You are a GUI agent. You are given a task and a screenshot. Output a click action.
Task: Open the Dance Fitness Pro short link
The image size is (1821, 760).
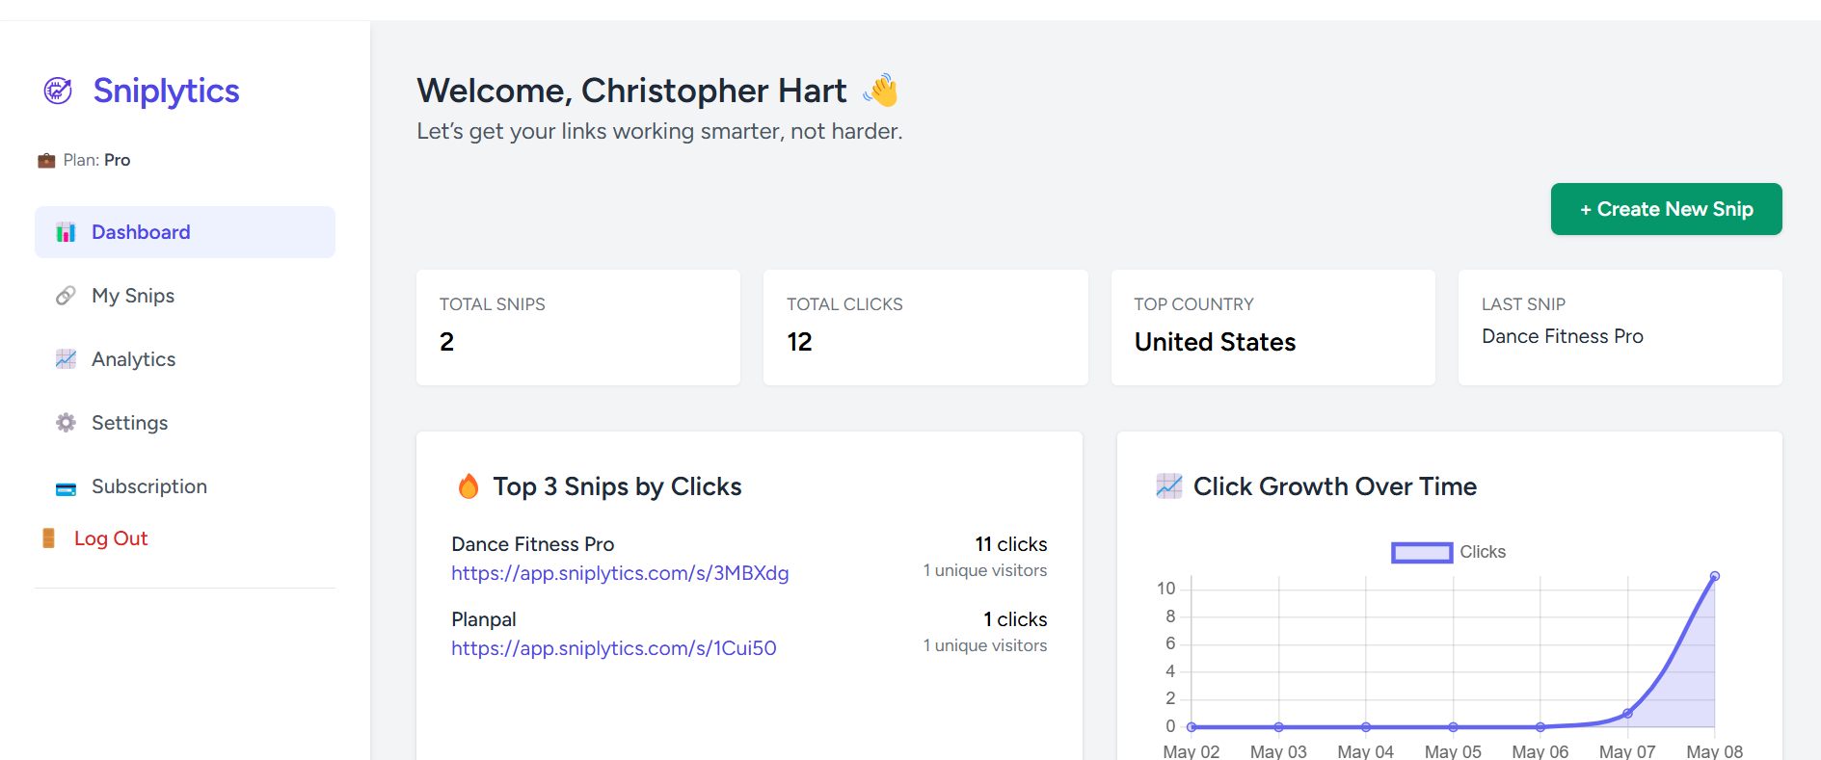pos(620,573)
